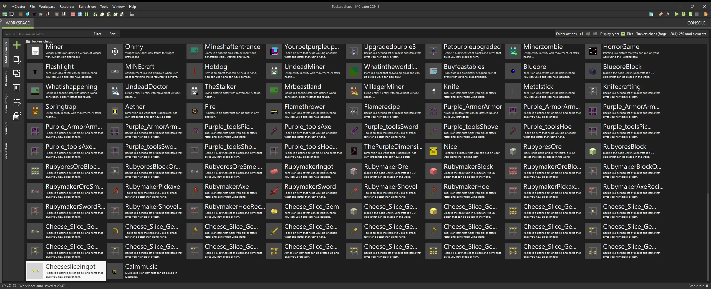
Task: Select the Resources vertical side tab
Action: [x=6, y=79]
